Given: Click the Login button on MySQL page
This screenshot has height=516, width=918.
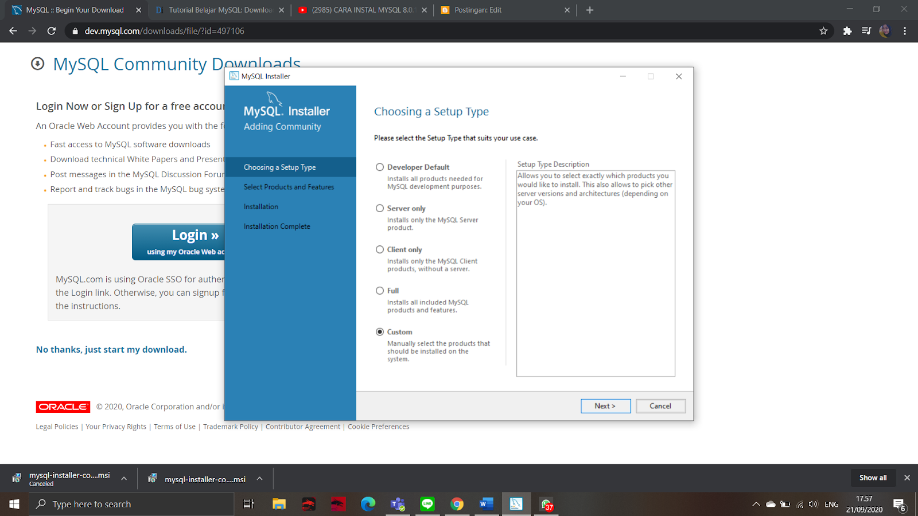Looking at the screenshot, I should tap(178, 242).
